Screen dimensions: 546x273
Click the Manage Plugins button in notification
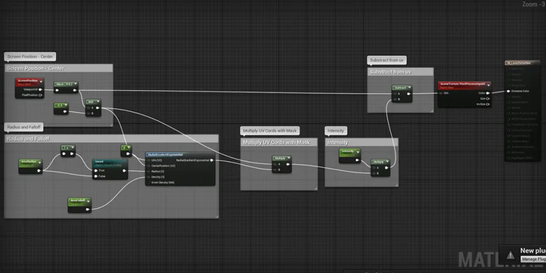[533, 259]
